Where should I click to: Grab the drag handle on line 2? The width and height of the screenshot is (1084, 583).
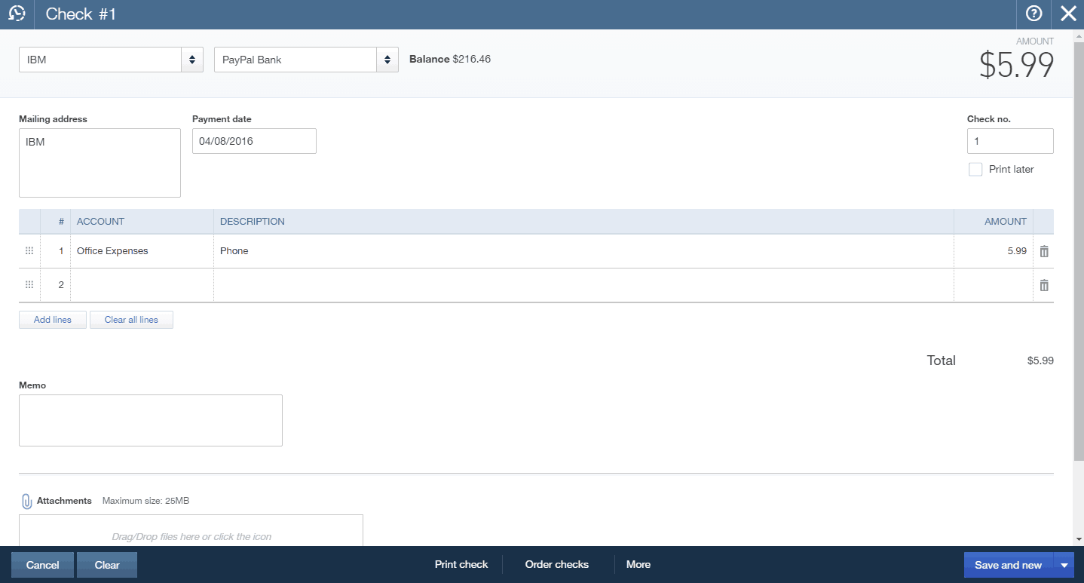[29, 284]
